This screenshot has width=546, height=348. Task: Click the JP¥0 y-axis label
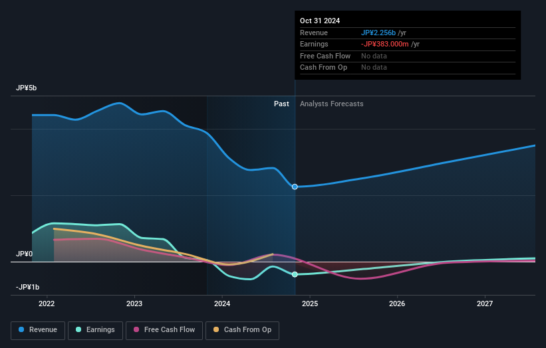click(24, 254)
